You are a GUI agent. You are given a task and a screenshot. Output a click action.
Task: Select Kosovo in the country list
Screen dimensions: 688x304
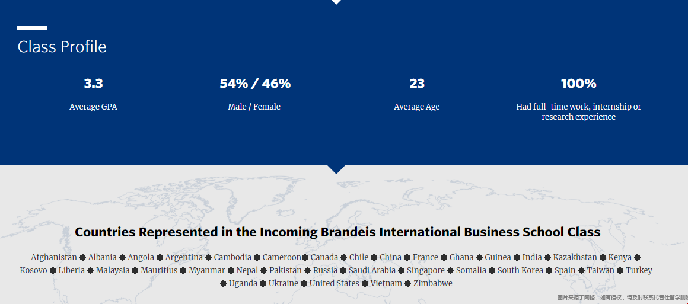pos(33,270)
